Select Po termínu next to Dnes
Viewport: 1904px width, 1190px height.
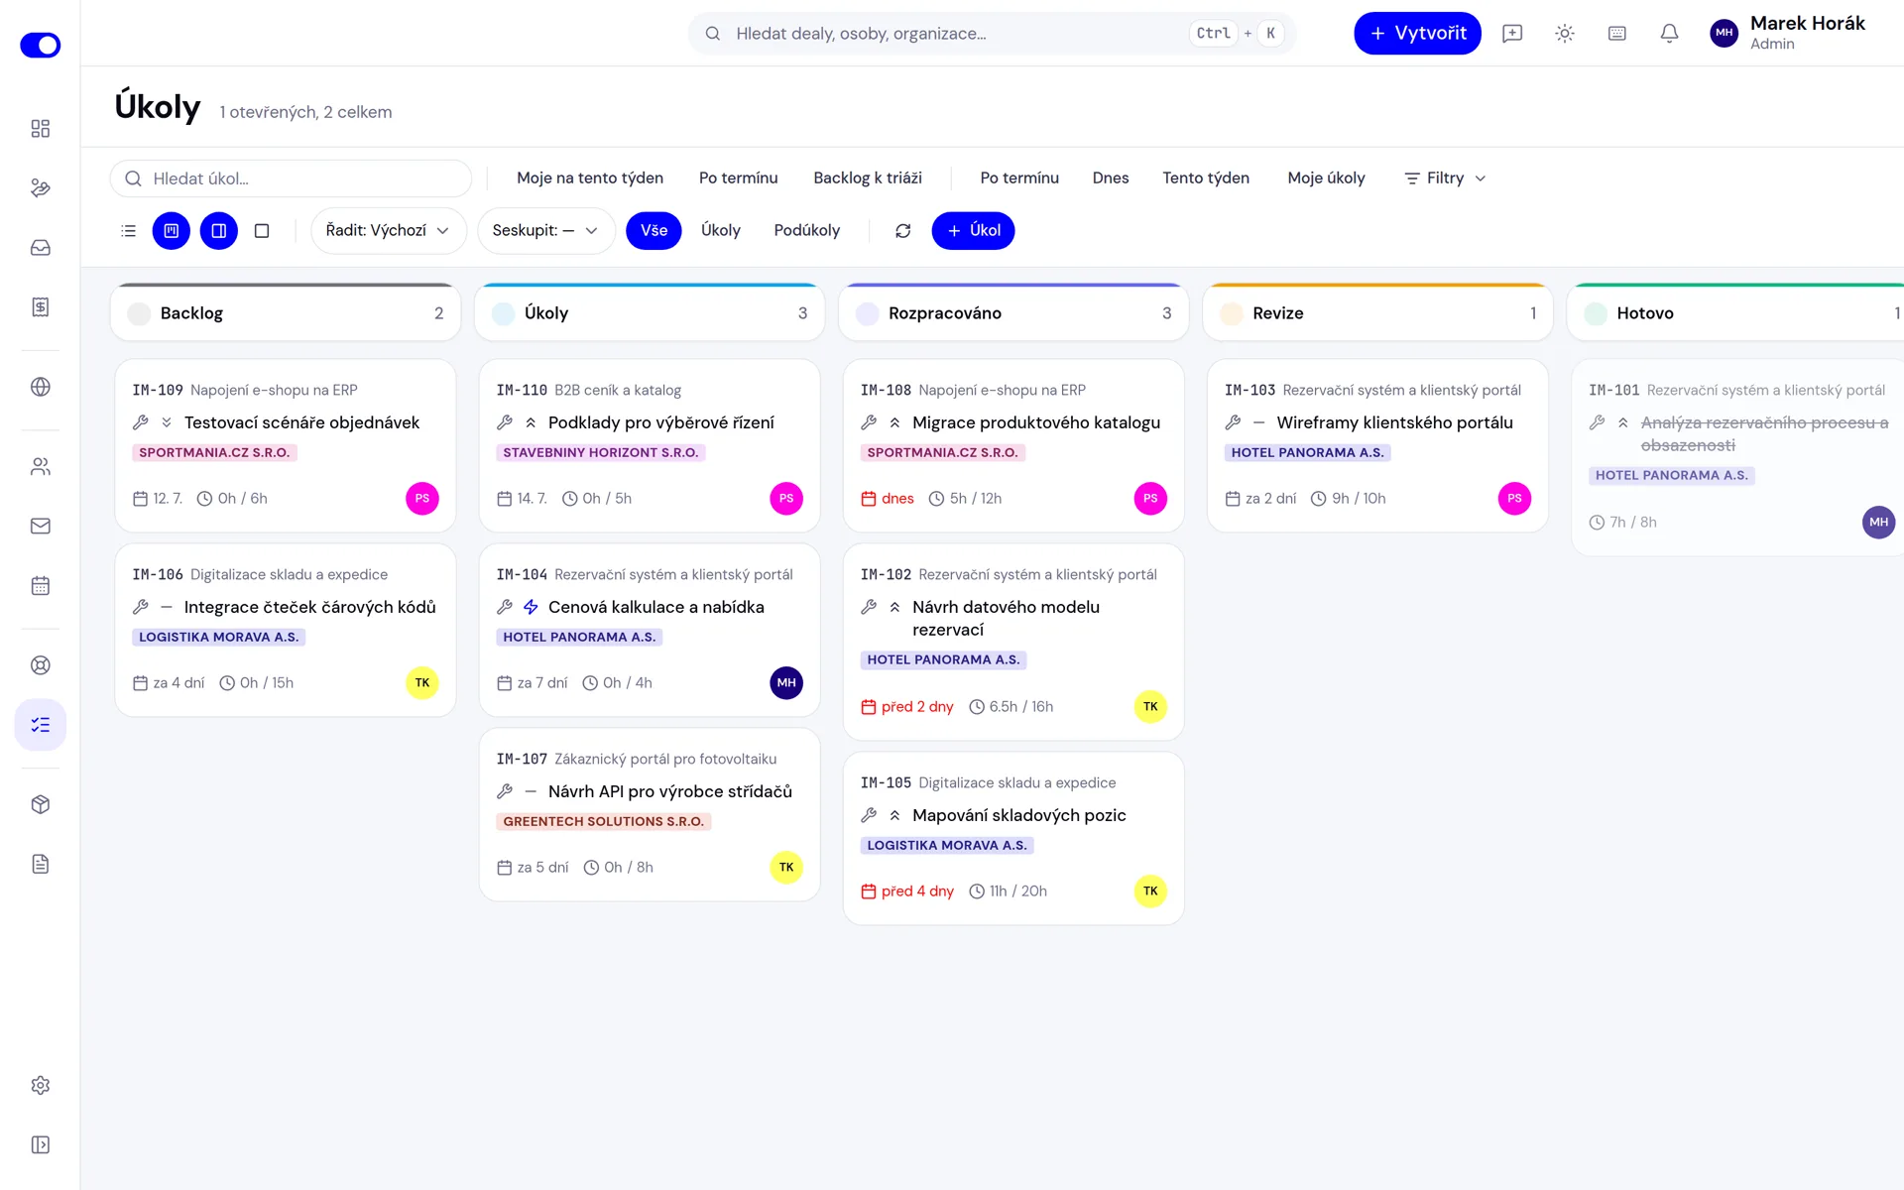point(1019,178)
